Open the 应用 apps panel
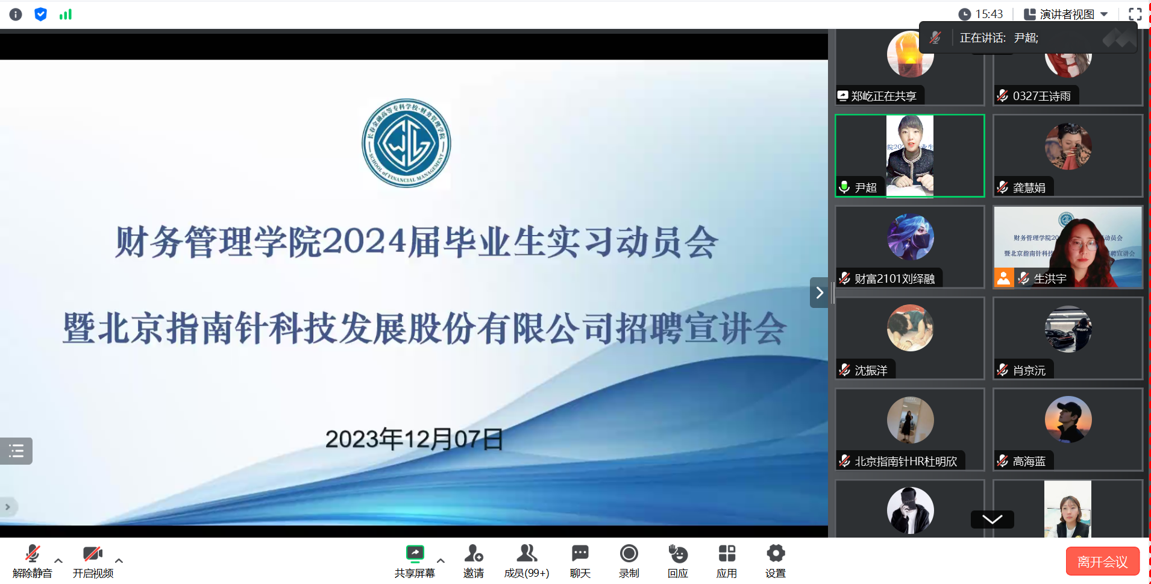Screen dimensions: 1151x584 [727, 561]
